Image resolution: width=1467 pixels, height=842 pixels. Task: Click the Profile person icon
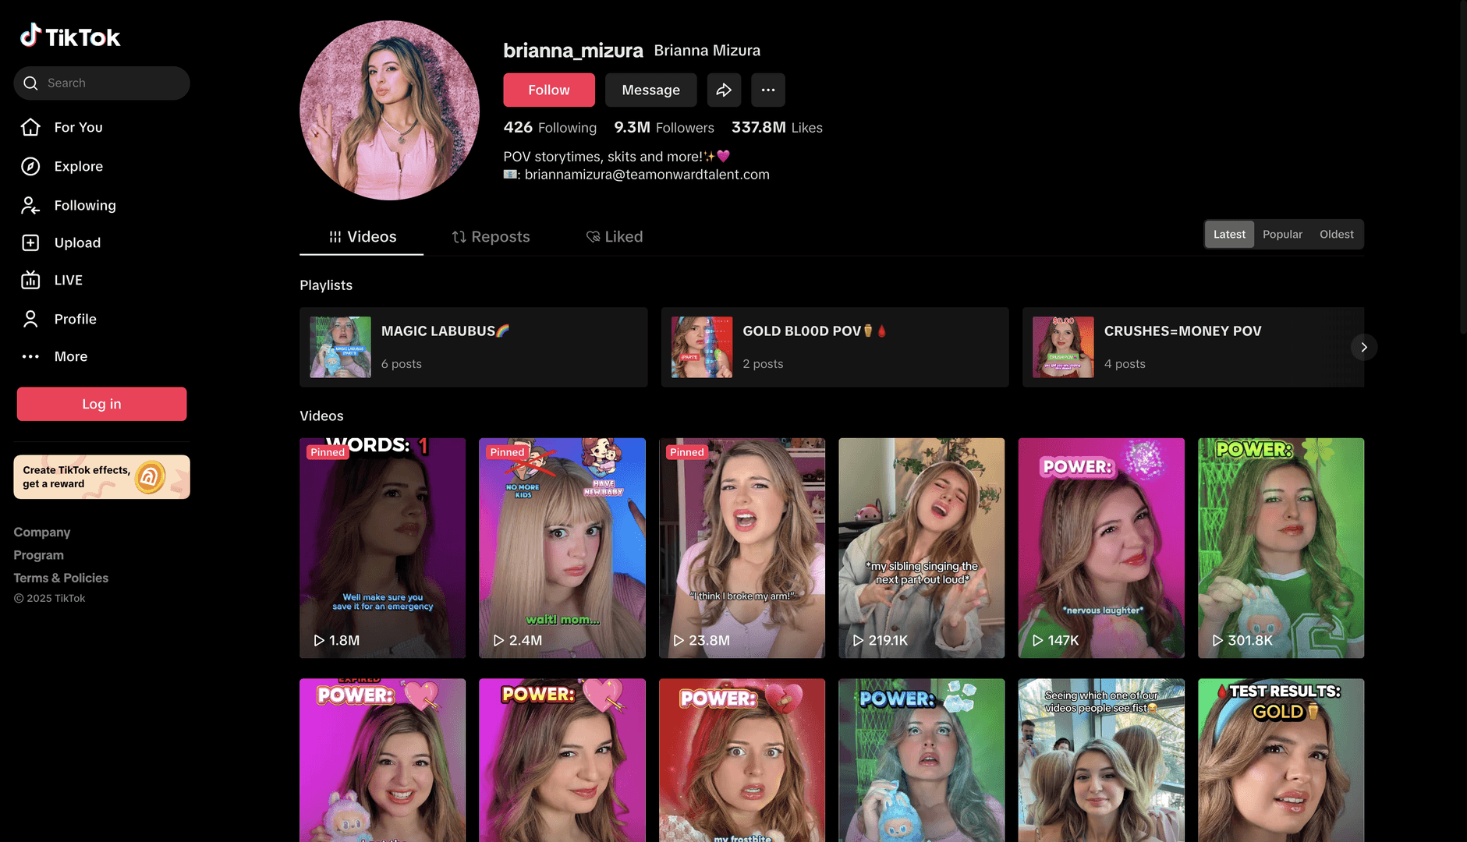pos(30,319)
